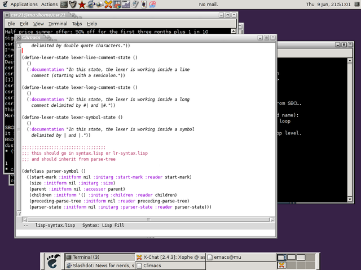
Task: Open the Applications menu
Action: click(x=24, y=4)
